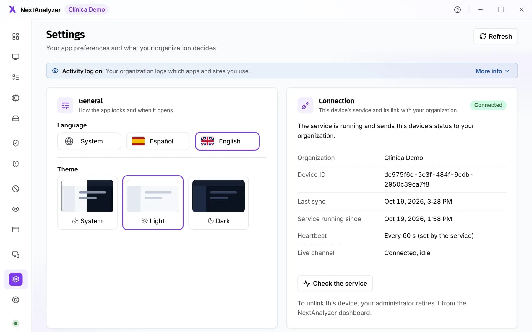Image resolution: width=532 pixels, height=332 pixels.
Task: Open the blocked circle icon in sidebar
Action: (16, 189)
